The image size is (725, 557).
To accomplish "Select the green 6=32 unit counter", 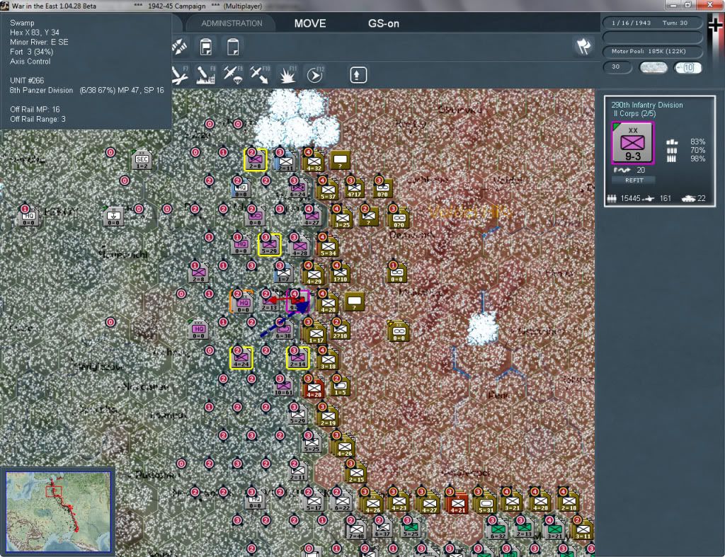I will tap(498, 529).
